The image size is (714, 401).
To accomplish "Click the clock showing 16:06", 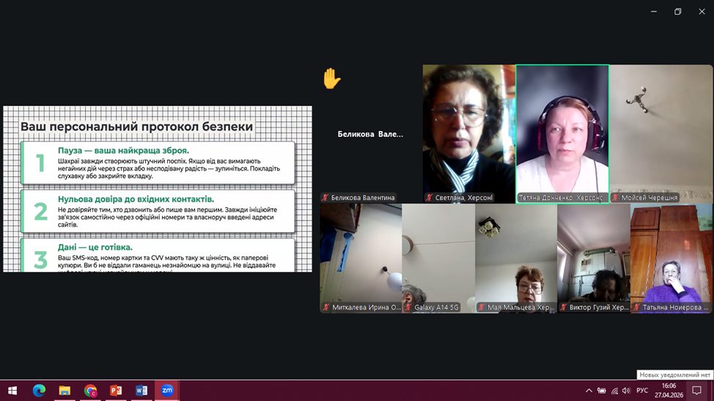I will click(669, 390).
